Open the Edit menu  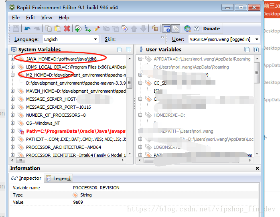coord(30,18)
